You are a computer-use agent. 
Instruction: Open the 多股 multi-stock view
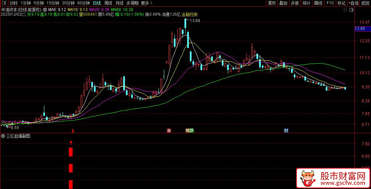tap(295, 3)
